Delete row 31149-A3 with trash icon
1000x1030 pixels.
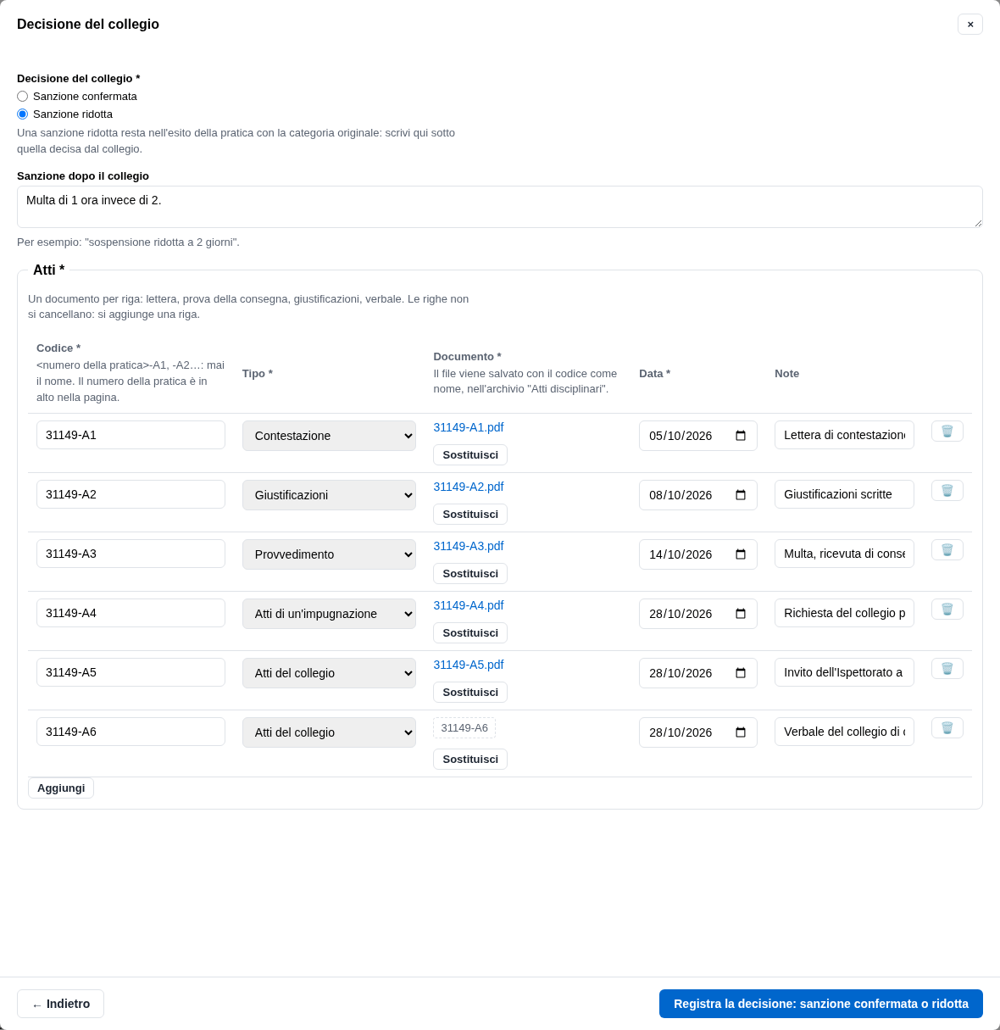[x=947, y=550]
